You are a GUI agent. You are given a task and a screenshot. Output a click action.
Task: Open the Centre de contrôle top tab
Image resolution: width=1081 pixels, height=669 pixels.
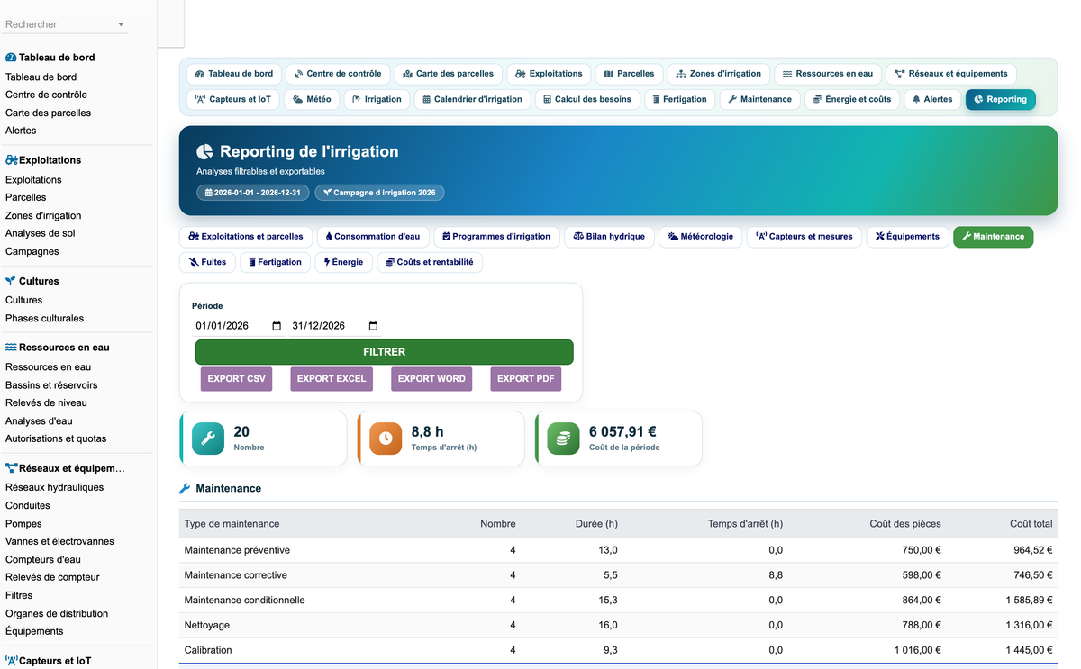point(338,74)
